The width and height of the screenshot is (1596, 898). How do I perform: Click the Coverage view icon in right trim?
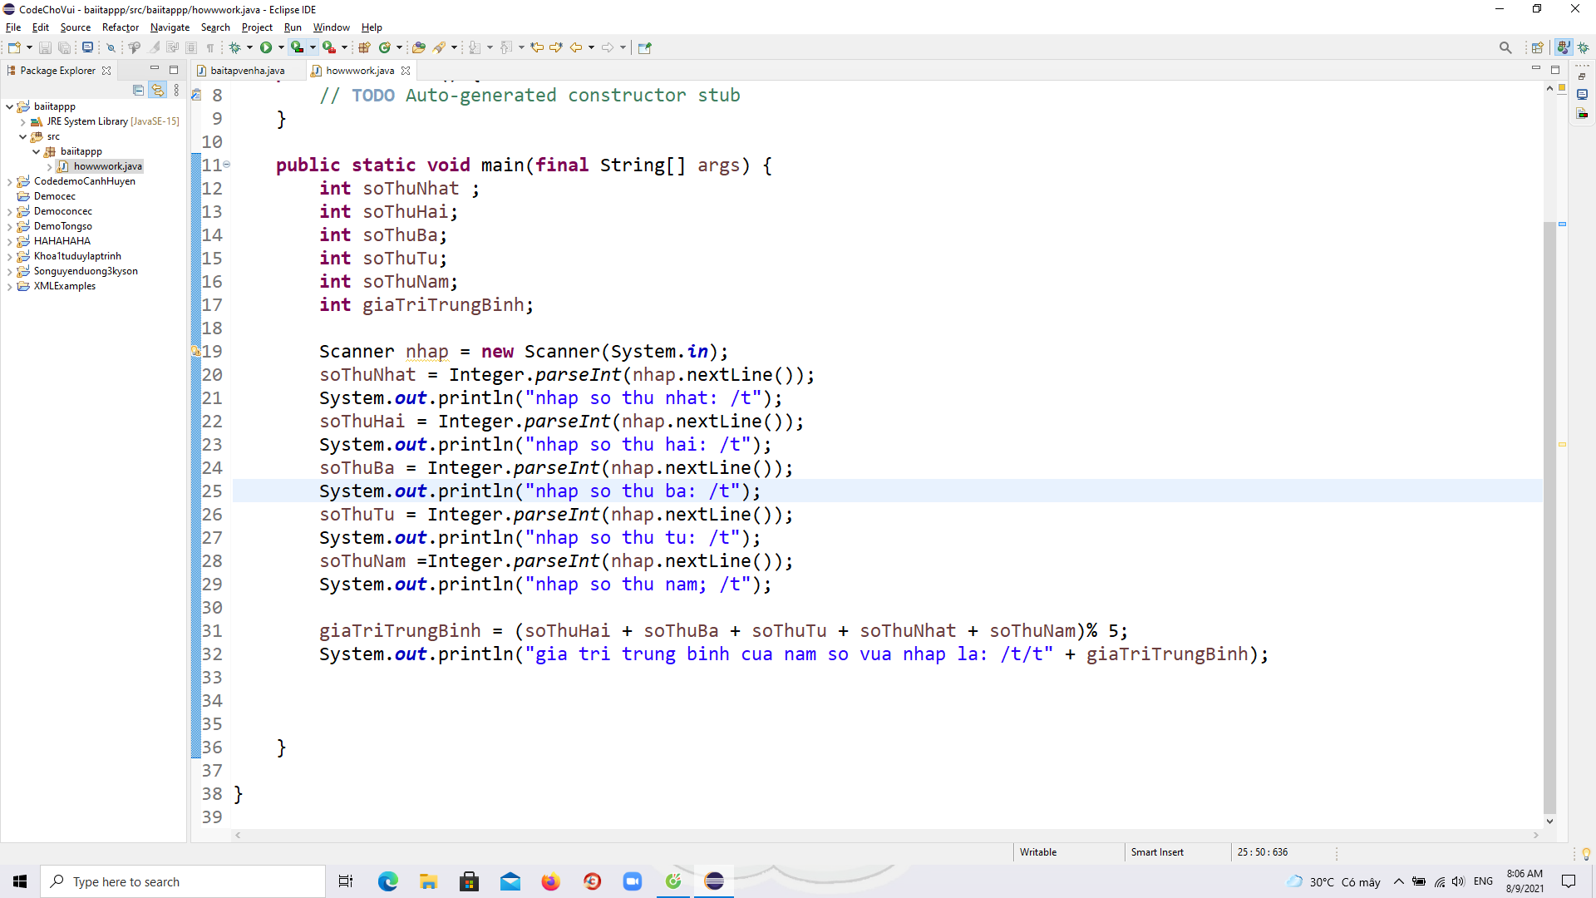pyautogui.click(x=1582, y=113)
